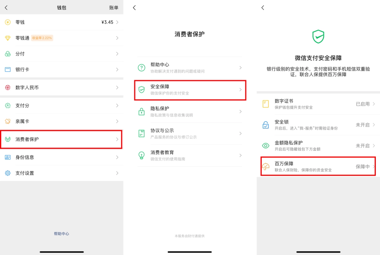Click the 金额隐私保护 eye icon
Screen dimensions: 380x255
pyautogui.click(x=266, y=145)
